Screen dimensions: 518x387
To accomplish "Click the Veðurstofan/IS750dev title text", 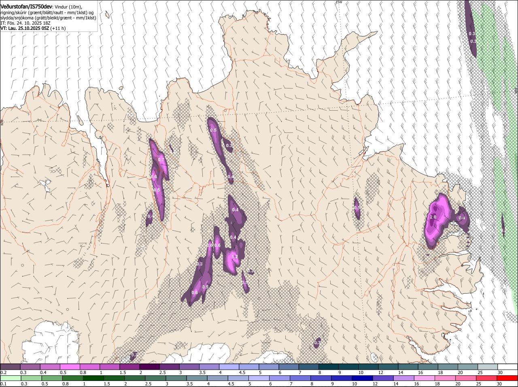I will pos(26,7).
